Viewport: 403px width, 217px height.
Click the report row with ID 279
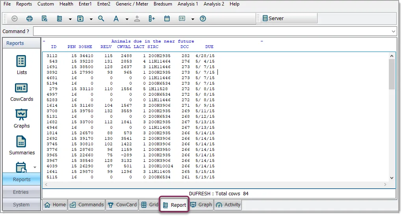coord(130,89)
